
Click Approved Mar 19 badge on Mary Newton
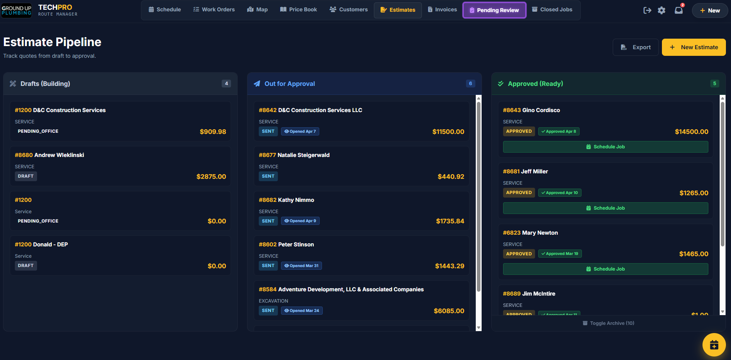[x=560, y=254]
